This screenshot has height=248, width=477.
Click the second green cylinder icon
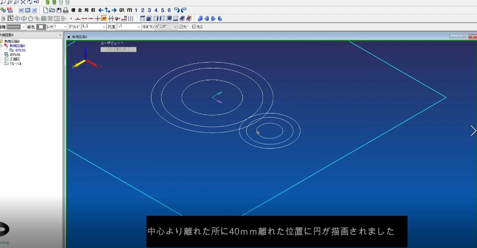point(54,2)
